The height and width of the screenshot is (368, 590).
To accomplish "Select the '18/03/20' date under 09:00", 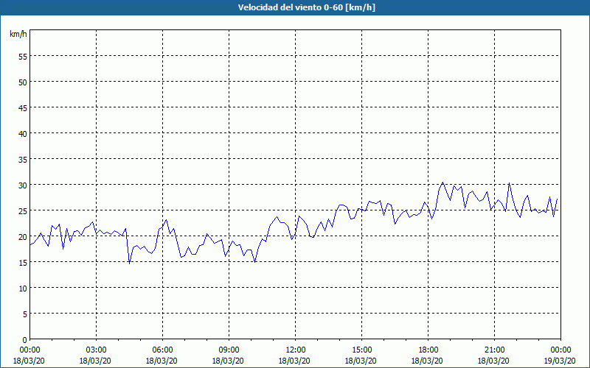I will point(229,361).
